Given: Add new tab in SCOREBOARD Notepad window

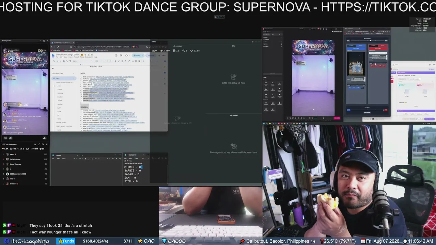Looking at the screenshot, I should pos(147,155).
